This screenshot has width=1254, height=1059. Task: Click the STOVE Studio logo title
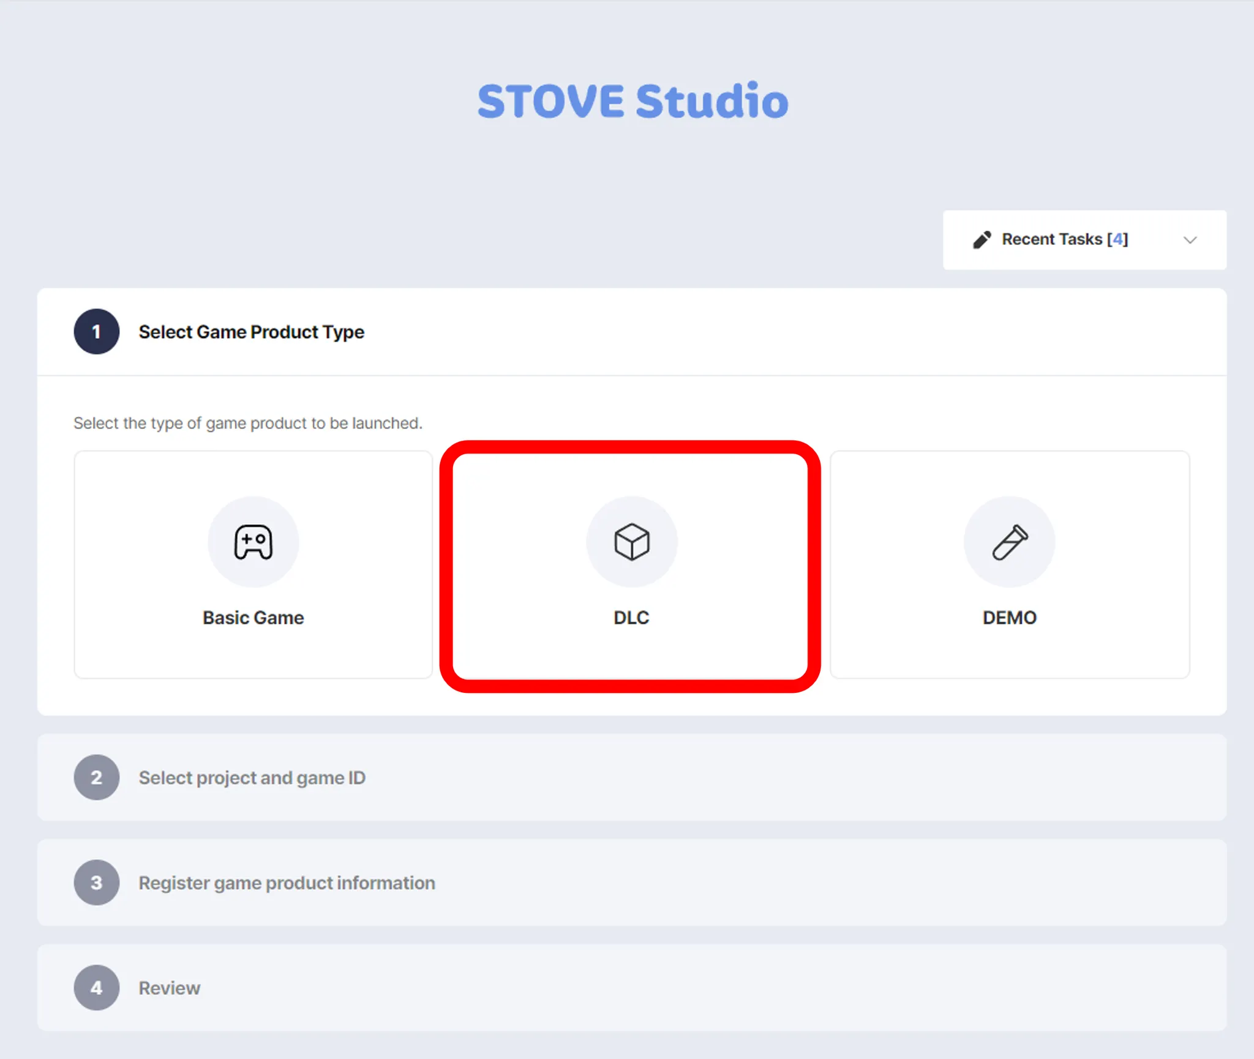pos(633,101)
